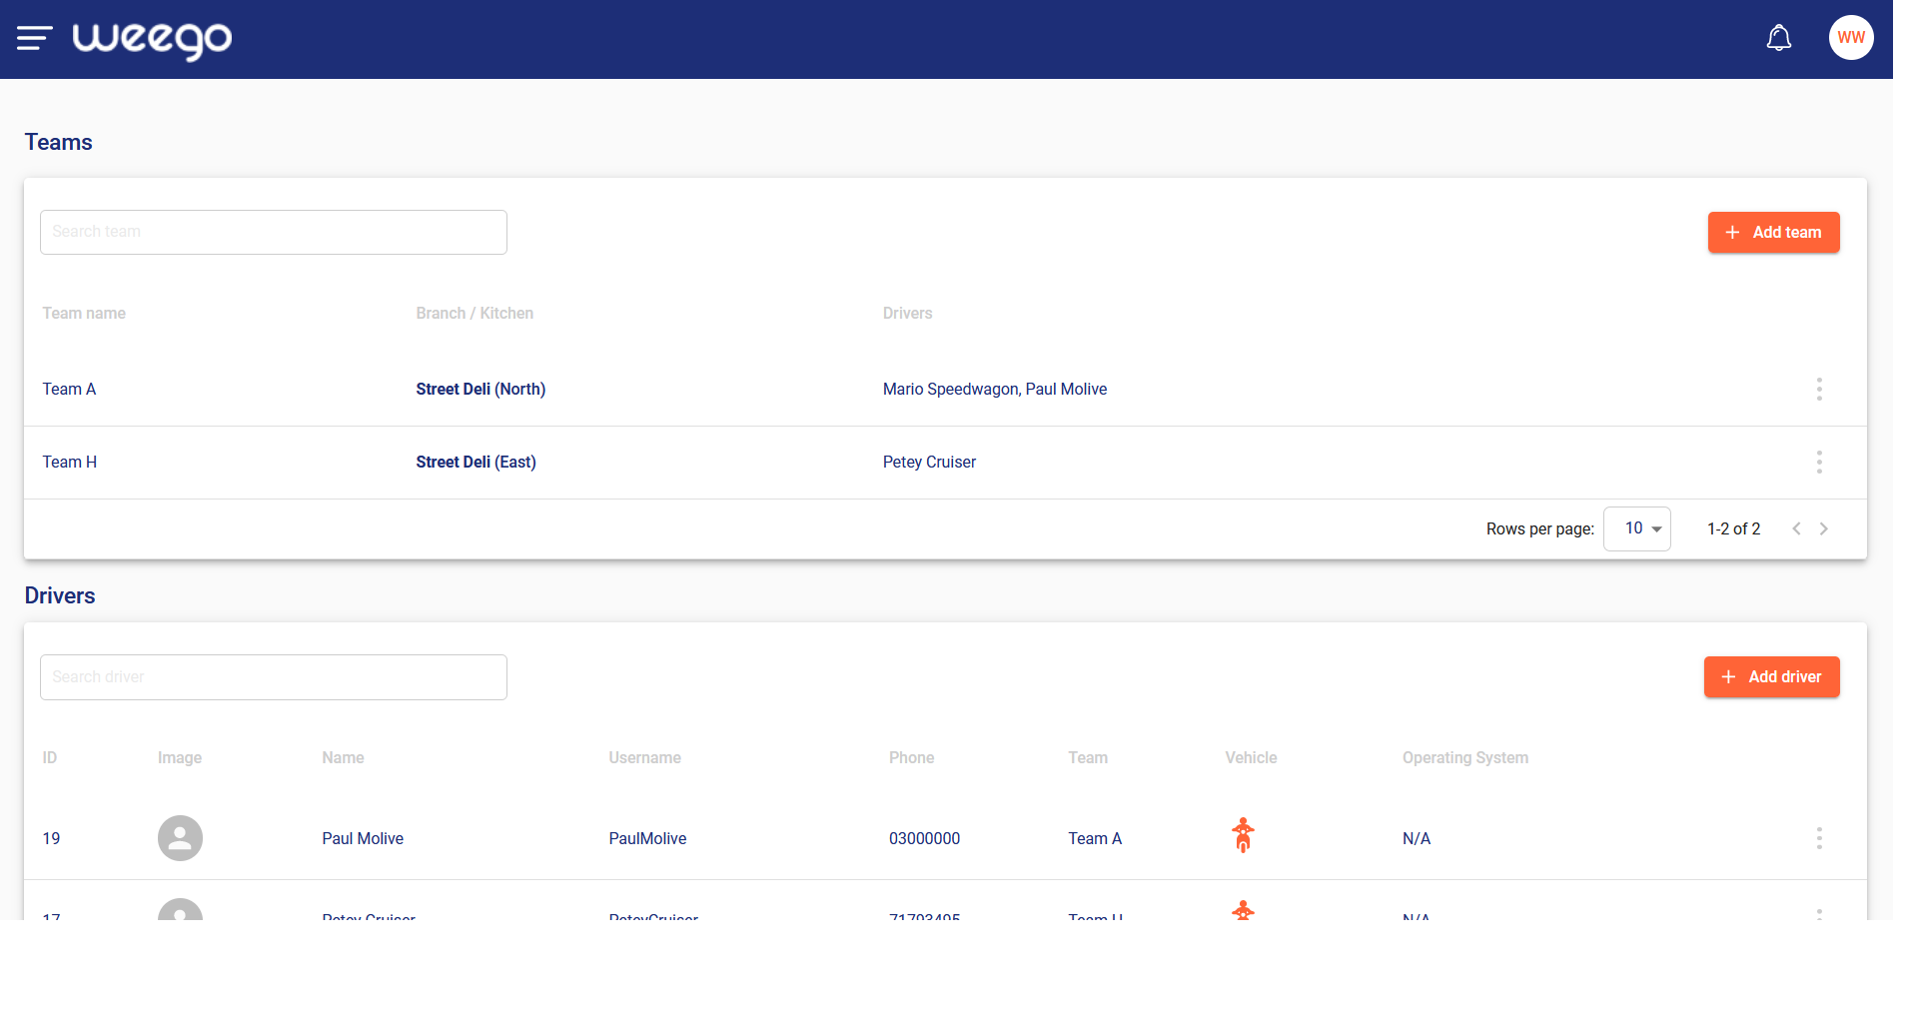Click the weego logo
This screenshot has height=1015, width=1912.
(152, 40)
